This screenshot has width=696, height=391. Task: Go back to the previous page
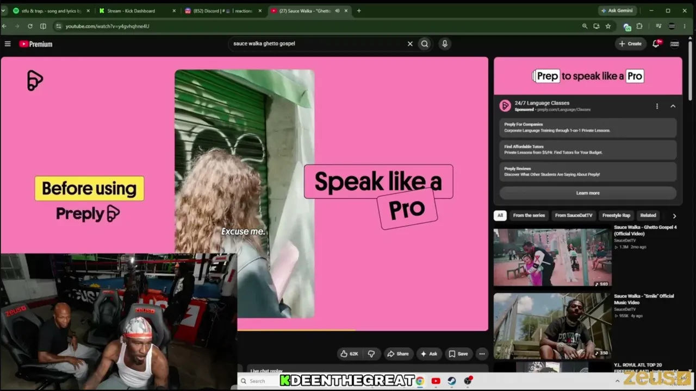tap(4, 26)
